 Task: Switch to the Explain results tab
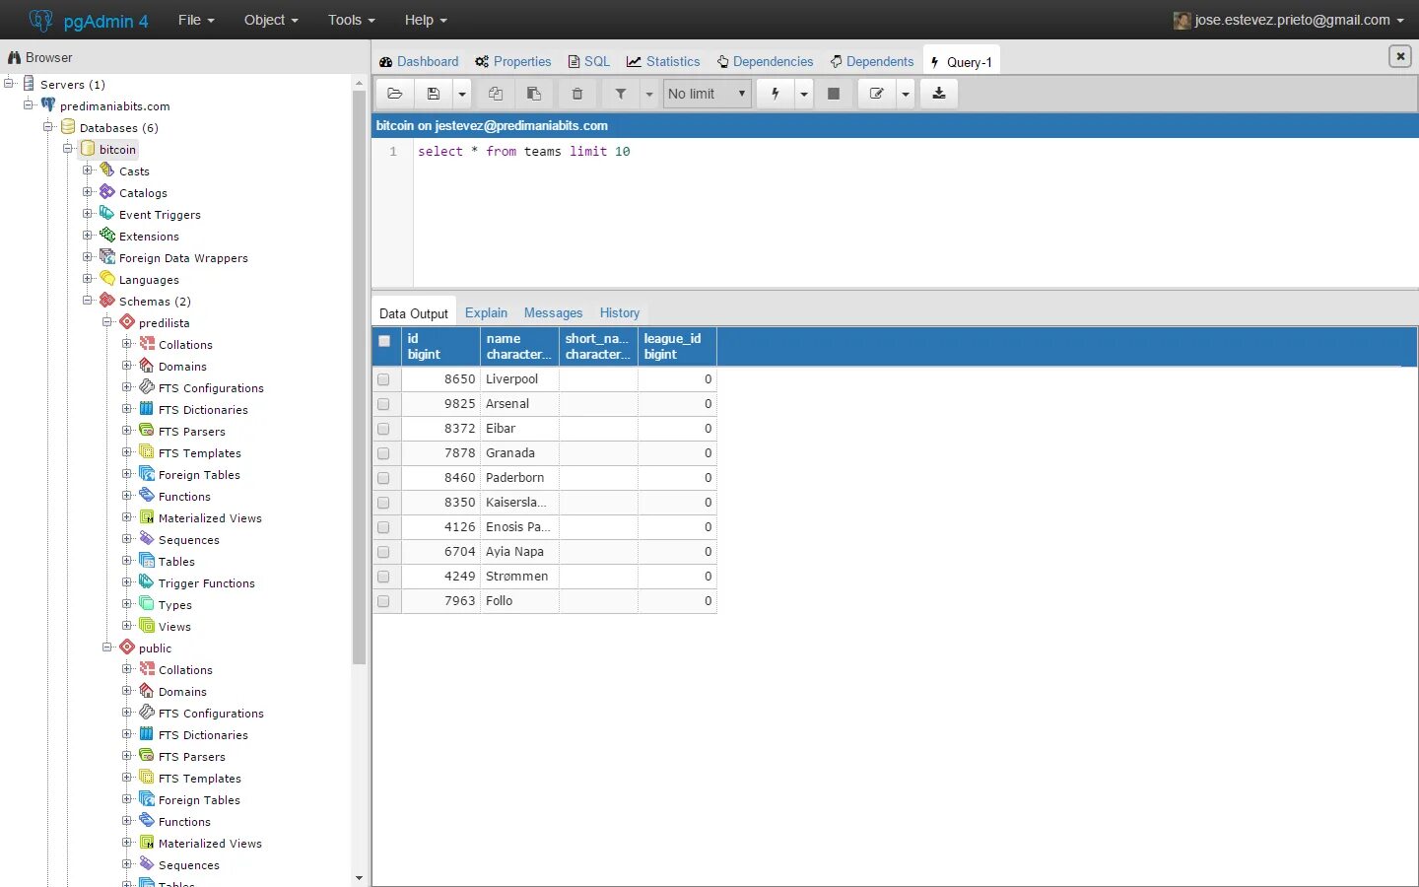point(486,312)
